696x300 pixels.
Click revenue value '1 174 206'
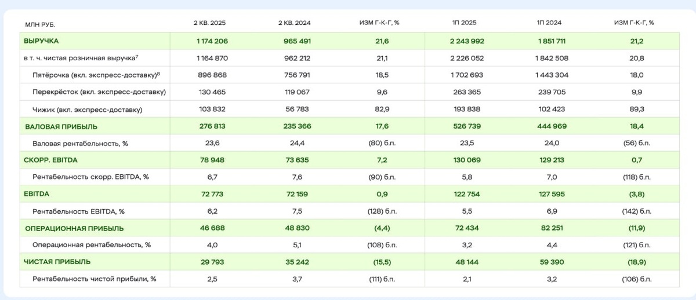pyautogui.click(x=212, y=41)
